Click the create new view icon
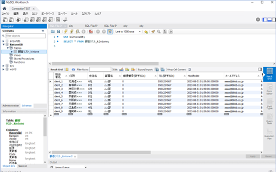Image resolution: width=276 pixels, height=172 pixels. coord(38,20)
